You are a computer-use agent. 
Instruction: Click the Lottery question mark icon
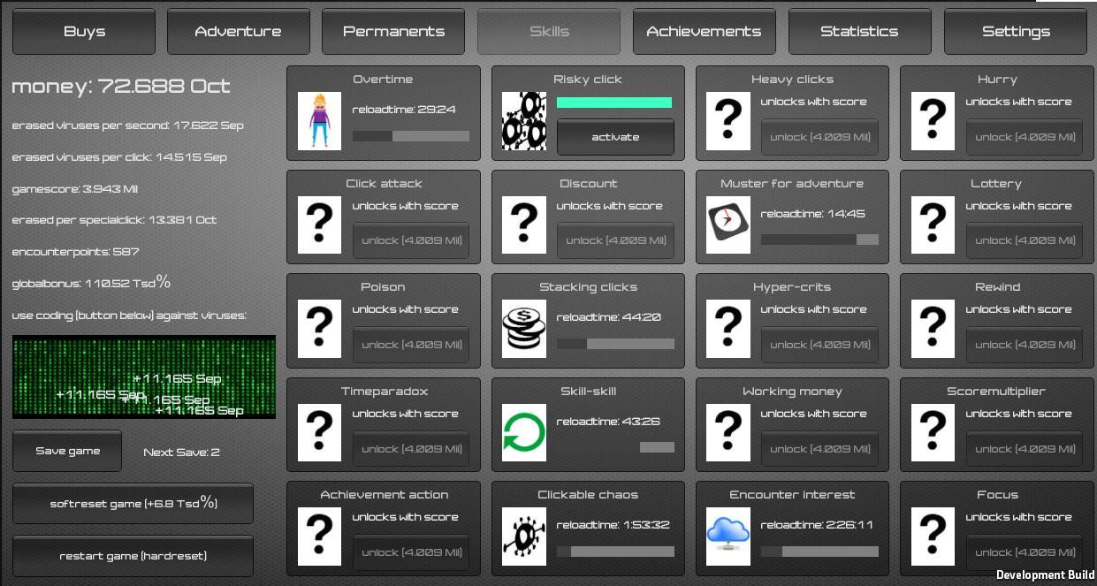tap(933, 225)
